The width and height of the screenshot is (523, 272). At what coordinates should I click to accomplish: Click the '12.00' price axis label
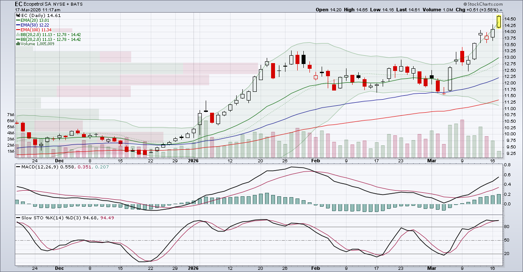point(511,83)
